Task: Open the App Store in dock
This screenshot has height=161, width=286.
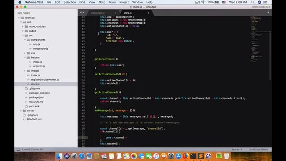Action: click(178, 156)
